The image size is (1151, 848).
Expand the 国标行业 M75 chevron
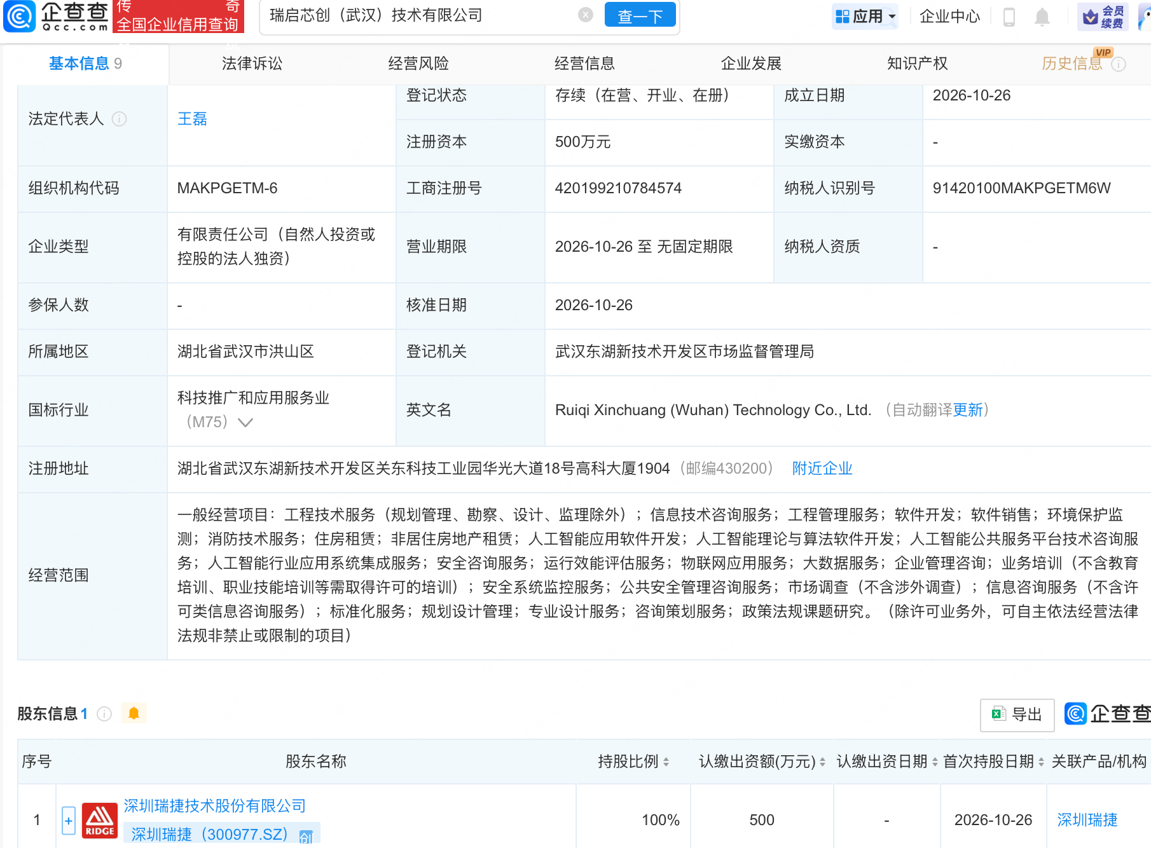(x=245, y=422)
